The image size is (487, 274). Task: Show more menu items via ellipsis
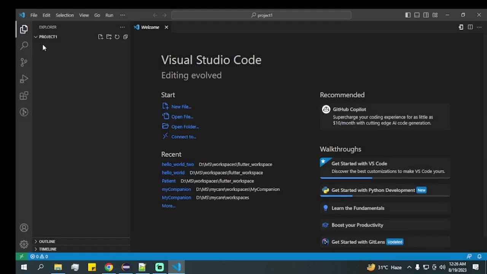tap(123, 15)
